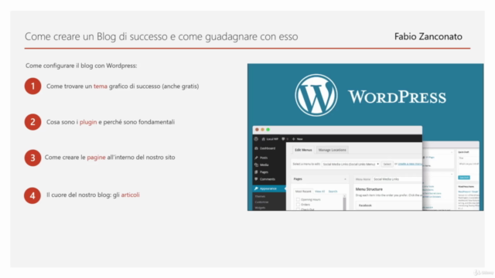Click the slide title 'Come creare un Blog di successo'

click(162, 36)
